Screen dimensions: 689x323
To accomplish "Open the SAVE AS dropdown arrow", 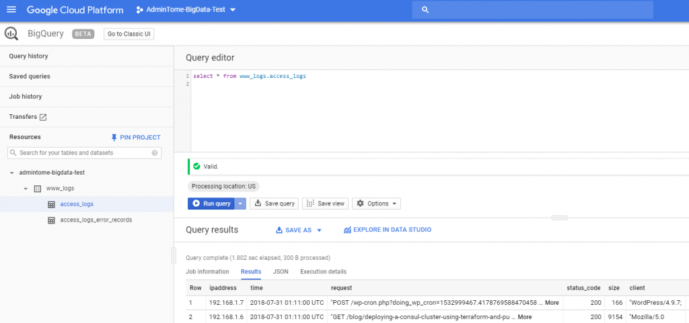I will [320, 230].
